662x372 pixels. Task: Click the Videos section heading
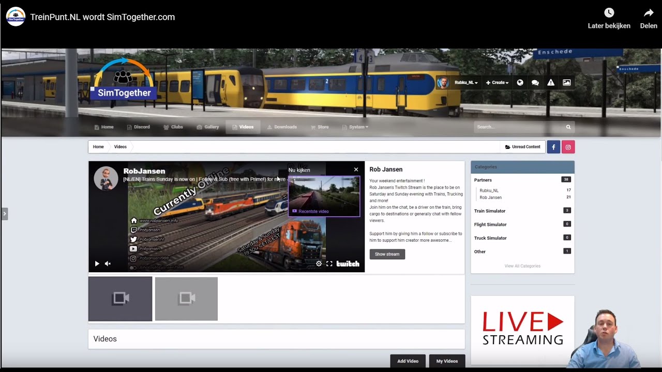105,339
